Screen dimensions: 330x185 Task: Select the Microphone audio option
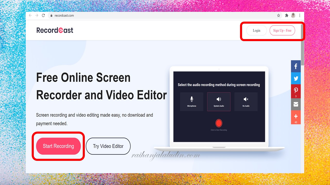tap(192, 102)
